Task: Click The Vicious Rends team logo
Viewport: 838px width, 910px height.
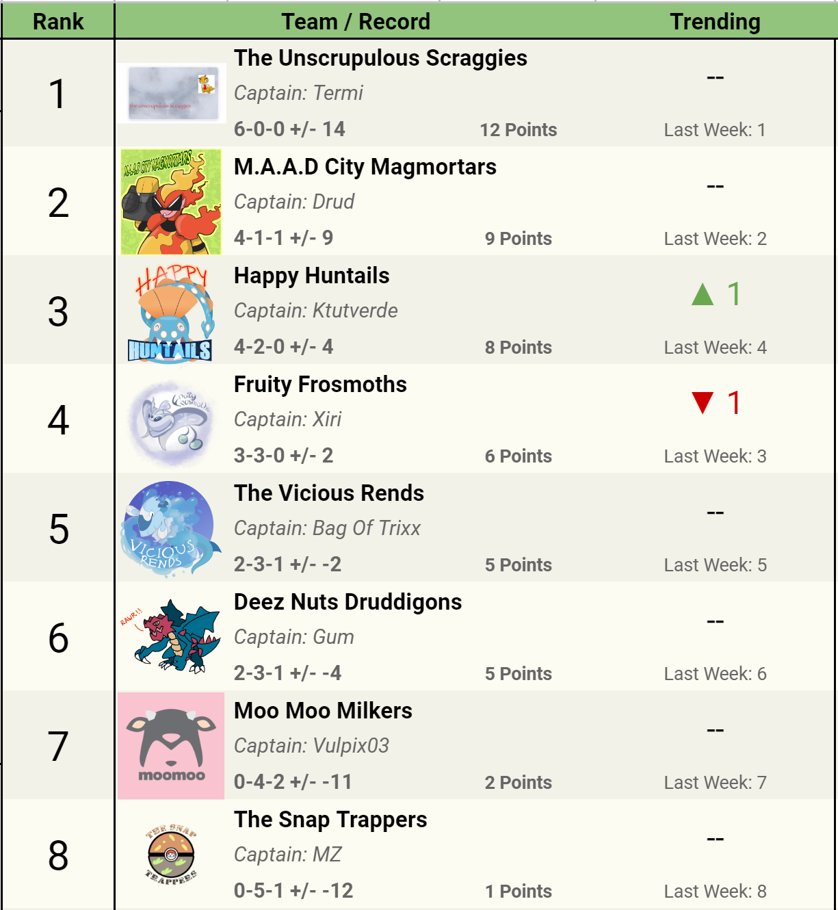Action: (x=171, y=529)
